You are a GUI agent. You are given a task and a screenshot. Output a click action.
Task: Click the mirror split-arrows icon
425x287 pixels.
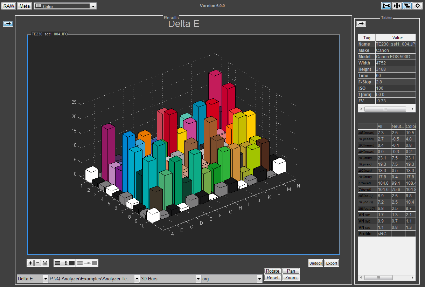coord(397,6)
